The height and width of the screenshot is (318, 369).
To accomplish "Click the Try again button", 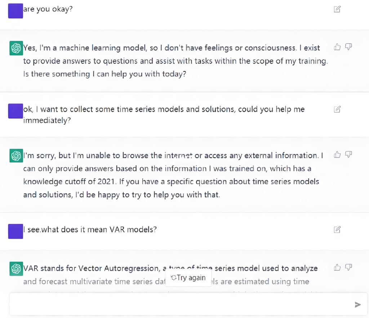I will [x=188, y=278].
